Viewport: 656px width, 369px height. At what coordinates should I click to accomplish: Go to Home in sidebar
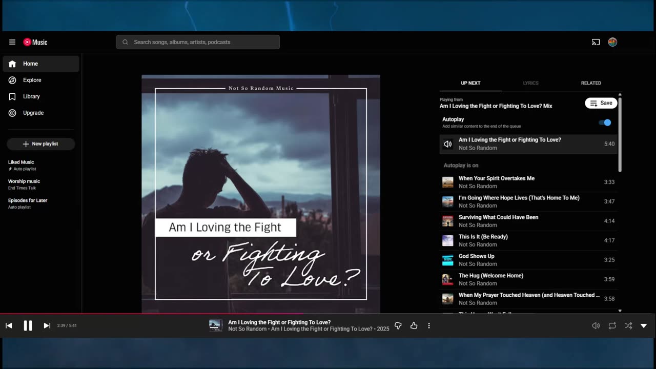[41, 64]
